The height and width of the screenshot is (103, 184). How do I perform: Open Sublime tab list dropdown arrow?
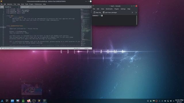coord(89,7)
